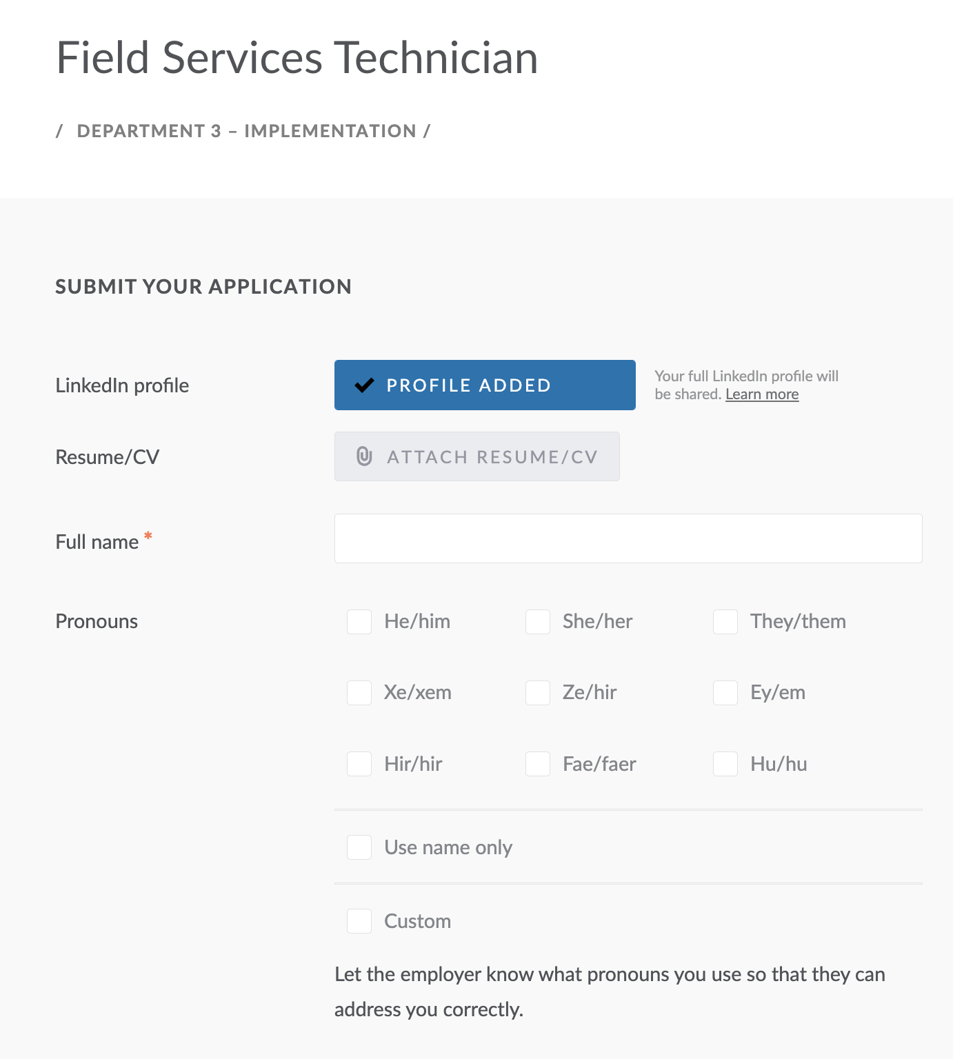Select the Ey/em pronoun checkbox
Screen dimensions: 953x1059
725,693
